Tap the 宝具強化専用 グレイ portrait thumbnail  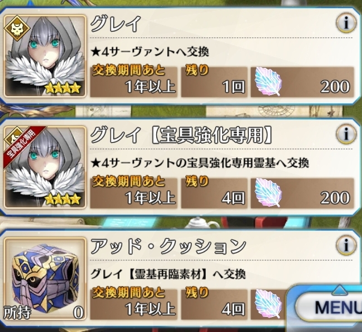pos(45,167)
